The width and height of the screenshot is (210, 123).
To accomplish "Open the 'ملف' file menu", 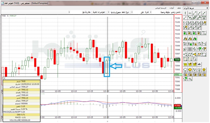I will tap(179, 8).
